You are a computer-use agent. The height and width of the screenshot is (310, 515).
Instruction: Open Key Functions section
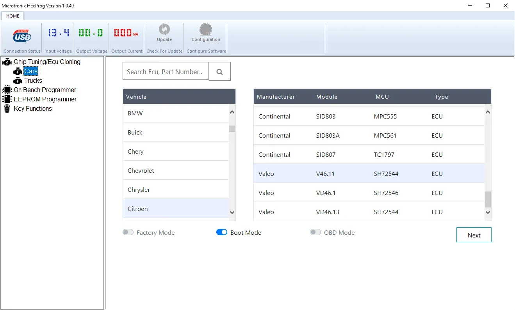33,108
